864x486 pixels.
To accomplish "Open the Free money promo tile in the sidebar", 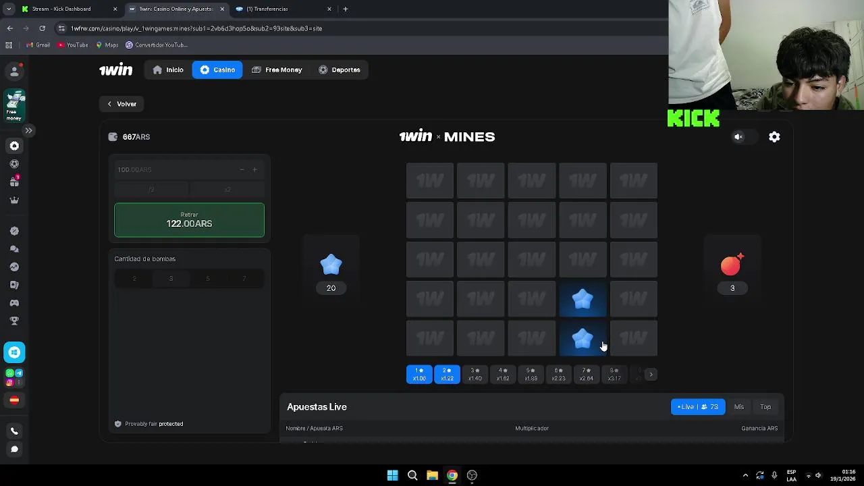I will pos(14,107).
